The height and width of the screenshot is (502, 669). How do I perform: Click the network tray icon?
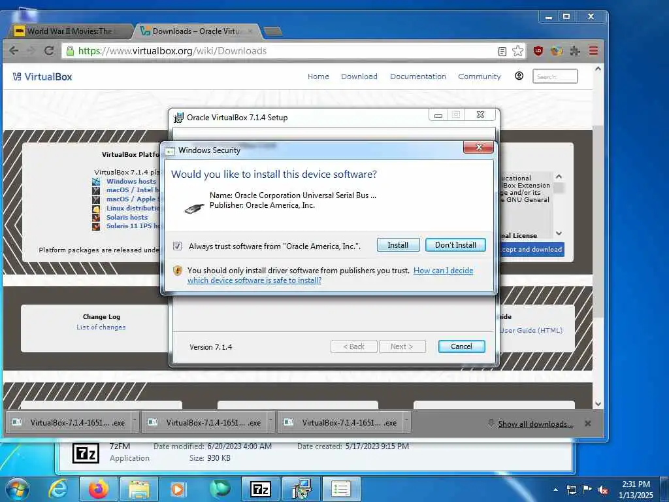(572, 490)
